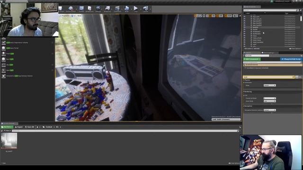Click the actor name field in Details
This screenshot has height=170, width=303.
257,56
